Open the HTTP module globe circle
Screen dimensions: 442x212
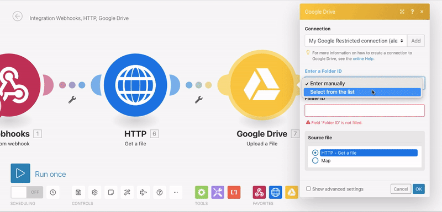tap(135, 85)
